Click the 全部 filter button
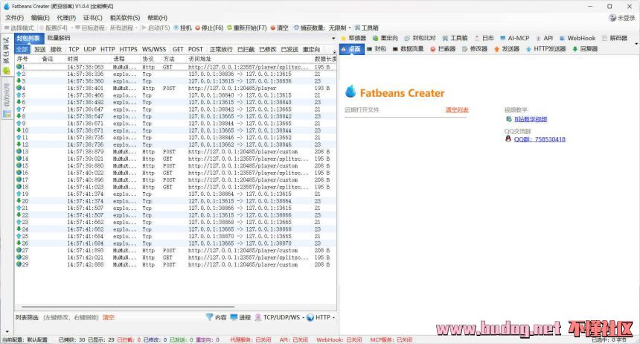The width and height of the screenshot is (640, 344). click(22, 49)
